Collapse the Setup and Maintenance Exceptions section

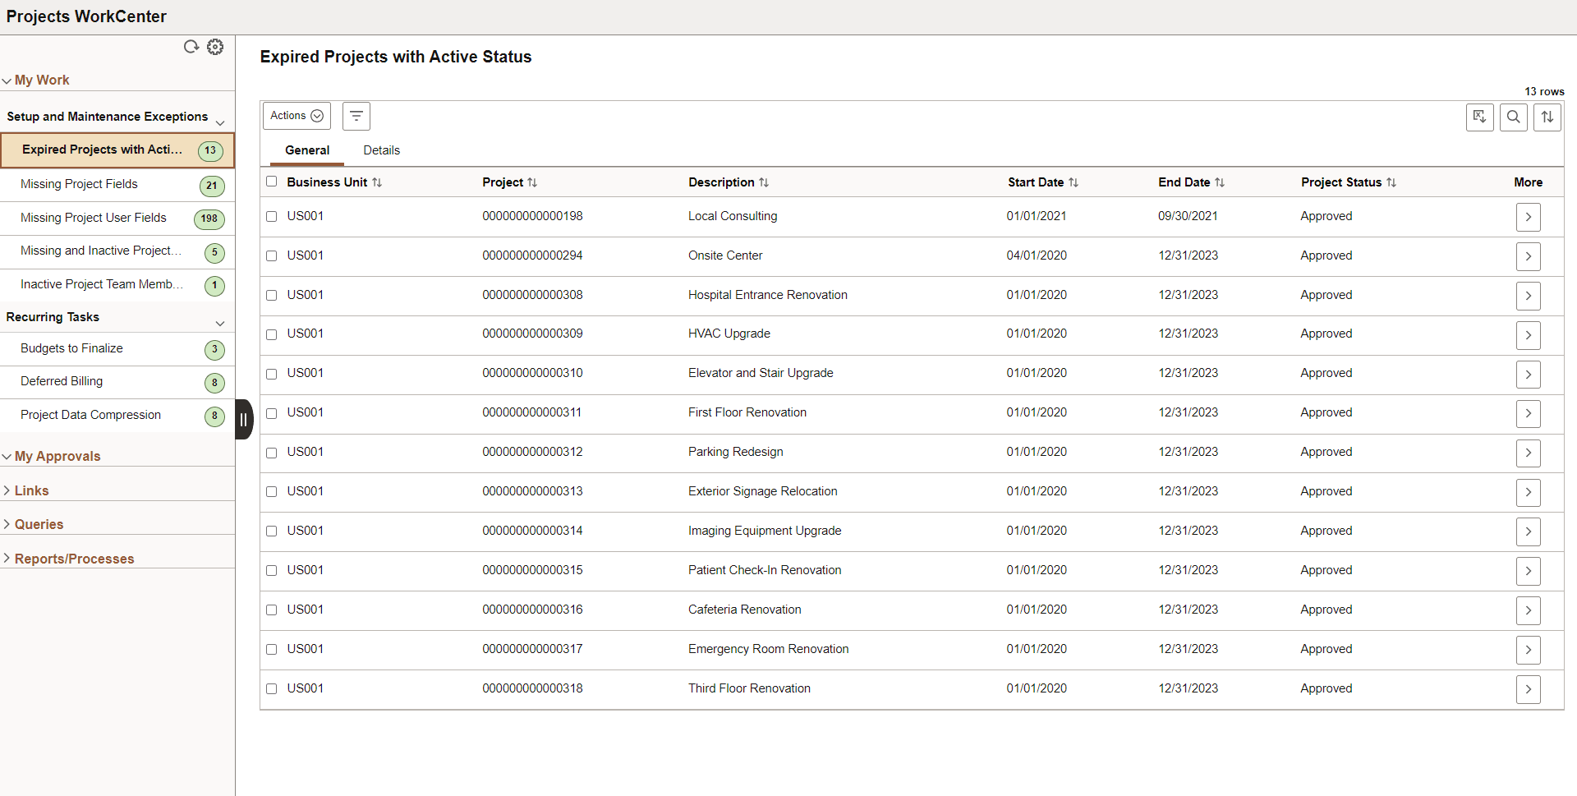[220, 122]
